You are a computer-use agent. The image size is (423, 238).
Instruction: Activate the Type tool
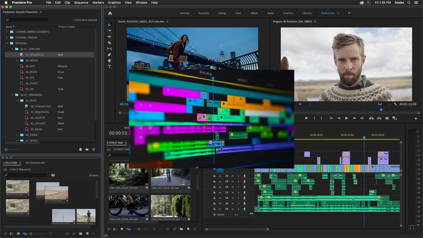(x=110, y=66)
